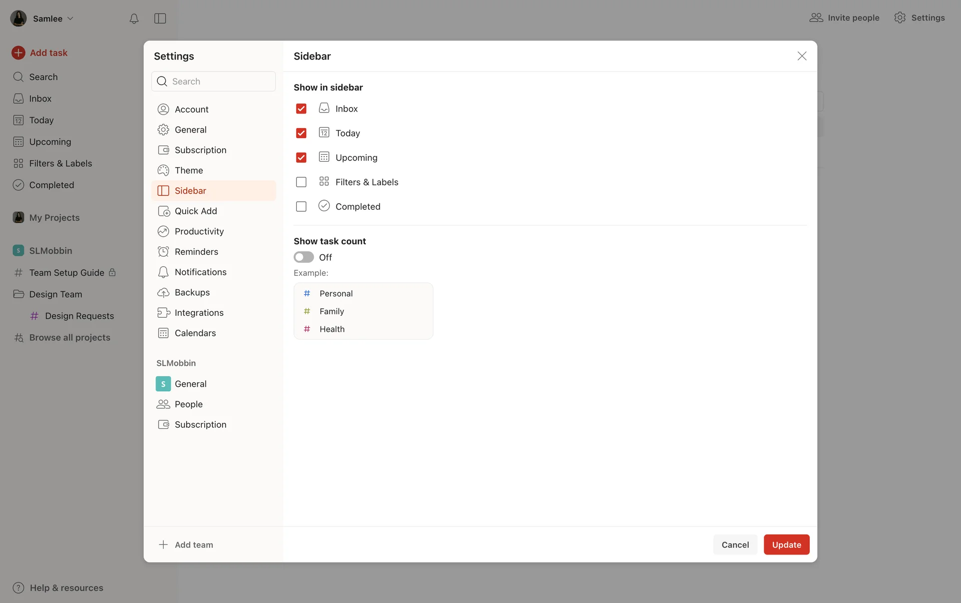This screenshot has height=603, width=961.
Task: Turn on Show task count toggle
Action: click(x=304, y=257)
